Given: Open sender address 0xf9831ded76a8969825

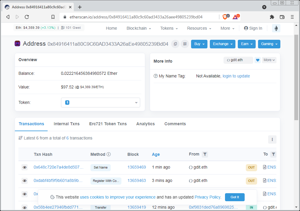Looking at the screenshot, I should pos(213,207).
